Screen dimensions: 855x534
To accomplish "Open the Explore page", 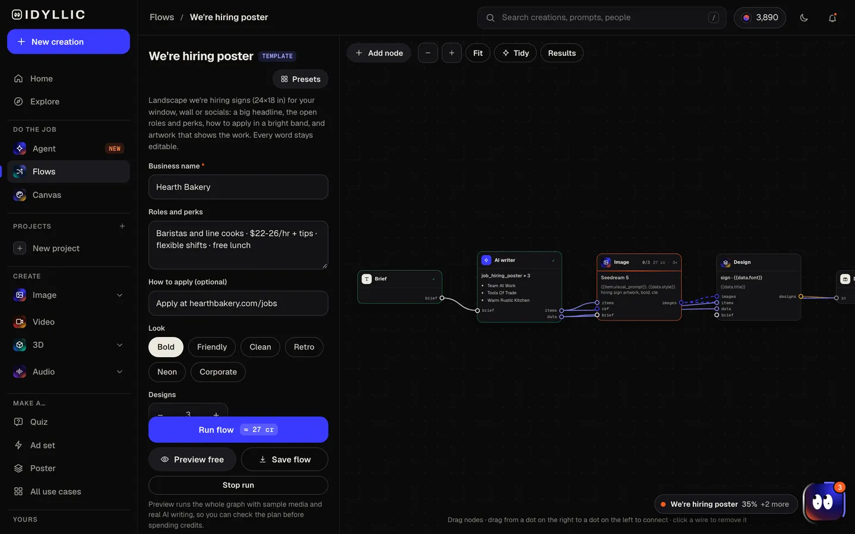I will (x=68, y=101).
